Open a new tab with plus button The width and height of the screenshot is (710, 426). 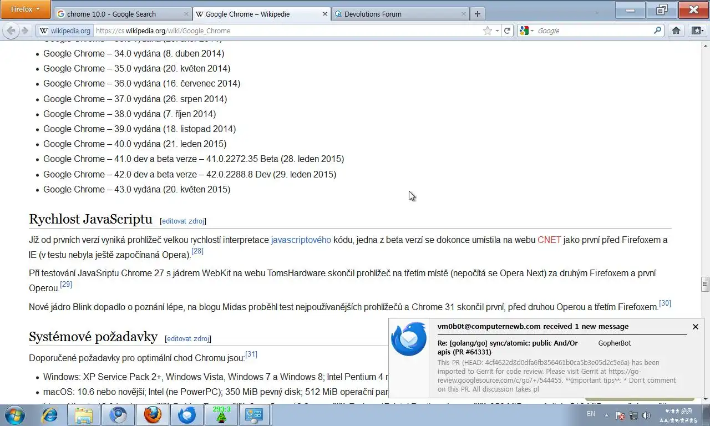[x=477, y=14]
